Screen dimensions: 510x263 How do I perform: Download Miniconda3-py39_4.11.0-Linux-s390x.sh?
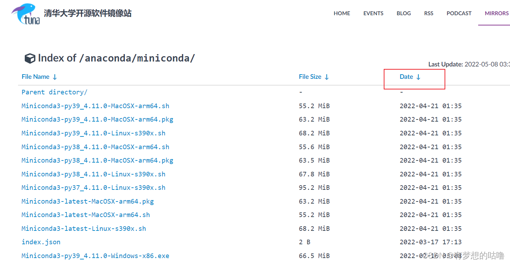click(x=93, y=133)
